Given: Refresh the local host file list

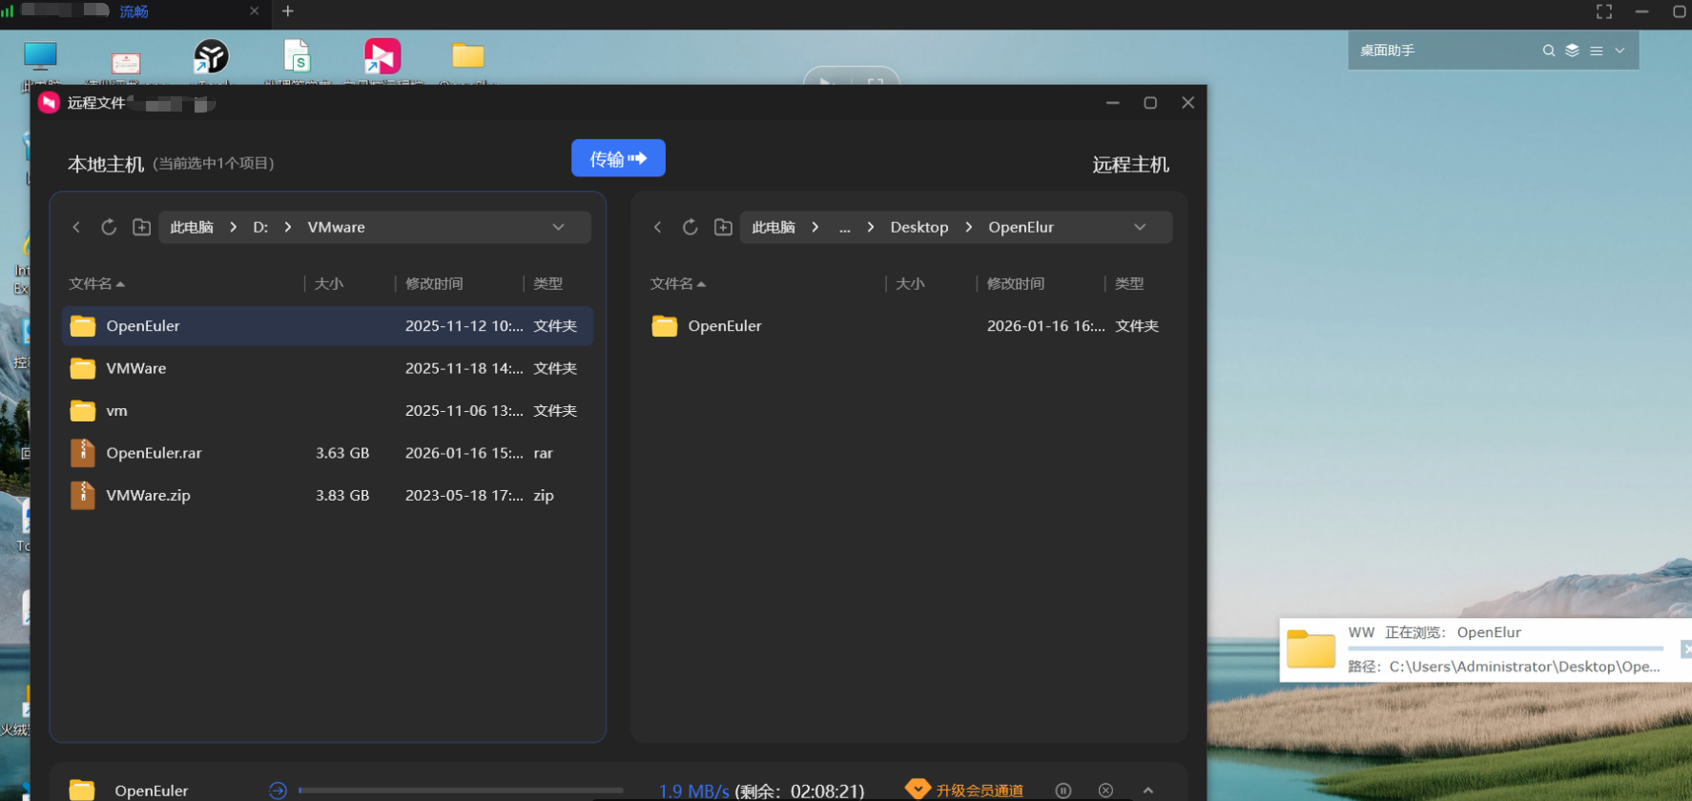Looking at the screenshot, I should click(109, 227).
